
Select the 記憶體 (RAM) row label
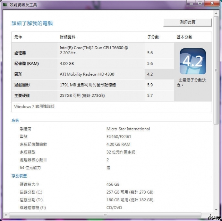point(26,64)
